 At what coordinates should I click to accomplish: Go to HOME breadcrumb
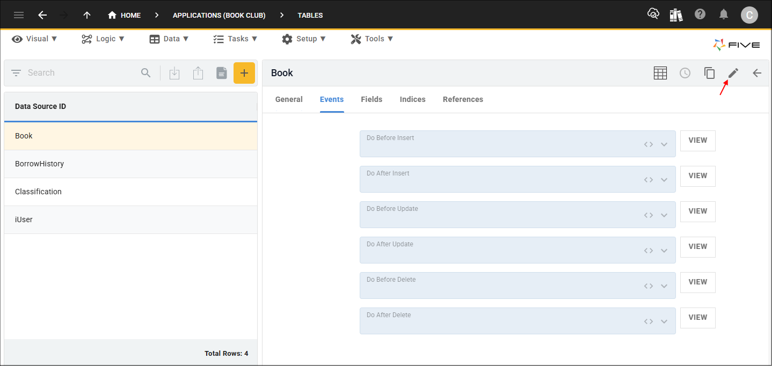124,15
